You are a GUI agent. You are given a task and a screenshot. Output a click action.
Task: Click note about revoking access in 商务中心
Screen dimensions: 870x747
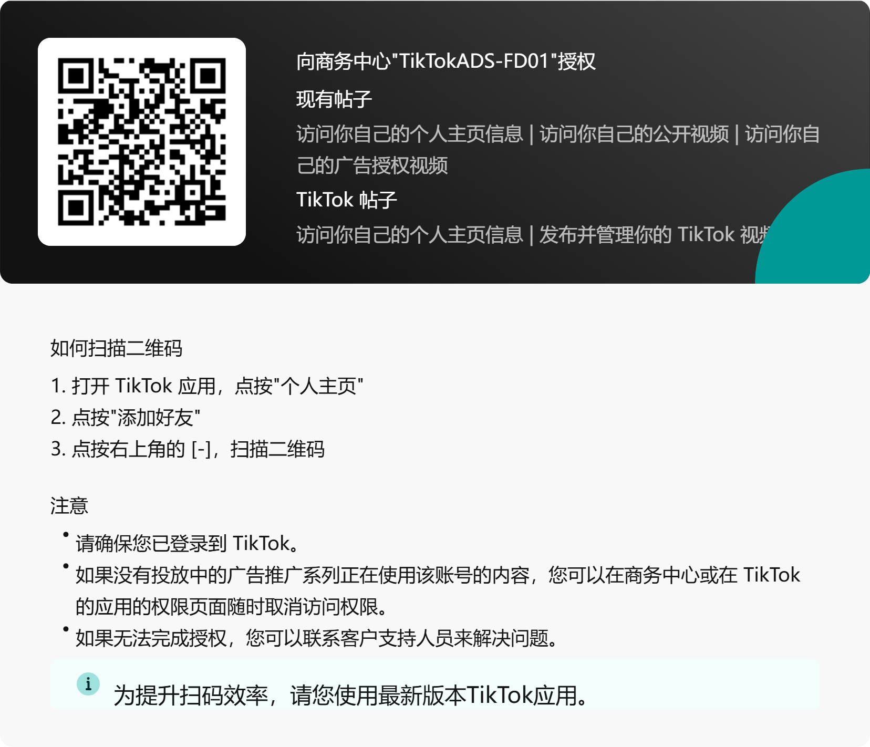438,590
